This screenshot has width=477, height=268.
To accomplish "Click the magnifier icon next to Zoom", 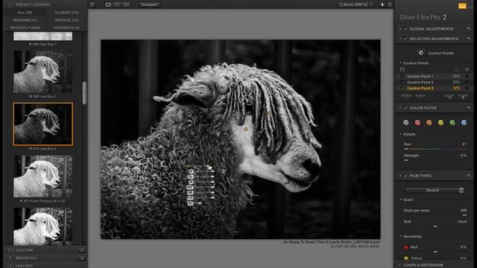I will point(341,4).
